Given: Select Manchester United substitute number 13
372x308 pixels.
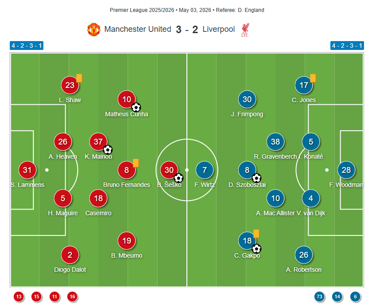Looking at the screenshot, I should click(x=19, y=297).
